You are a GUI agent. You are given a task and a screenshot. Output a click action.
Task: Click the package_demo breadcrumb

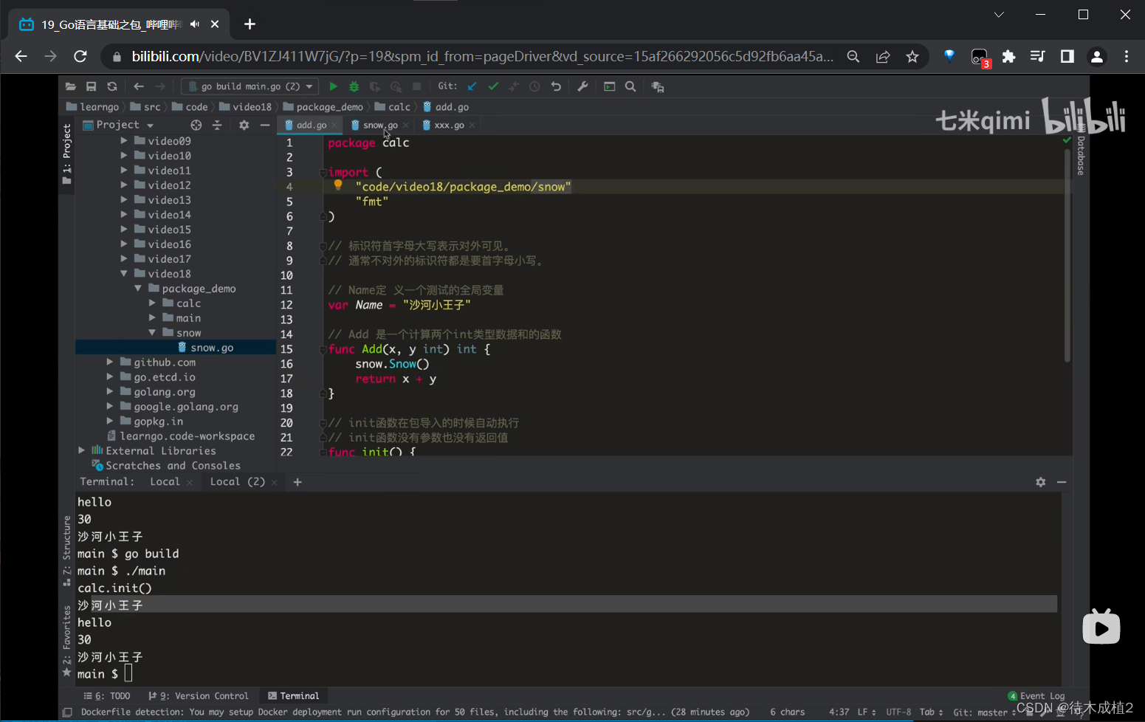pos(323,107)
